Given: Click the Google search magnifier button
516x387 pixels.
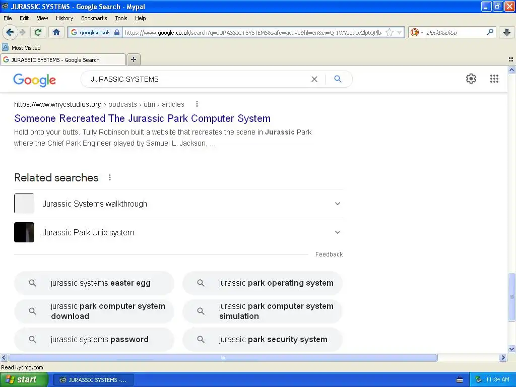Looking at the screenshot, I should tap(338, 79).
